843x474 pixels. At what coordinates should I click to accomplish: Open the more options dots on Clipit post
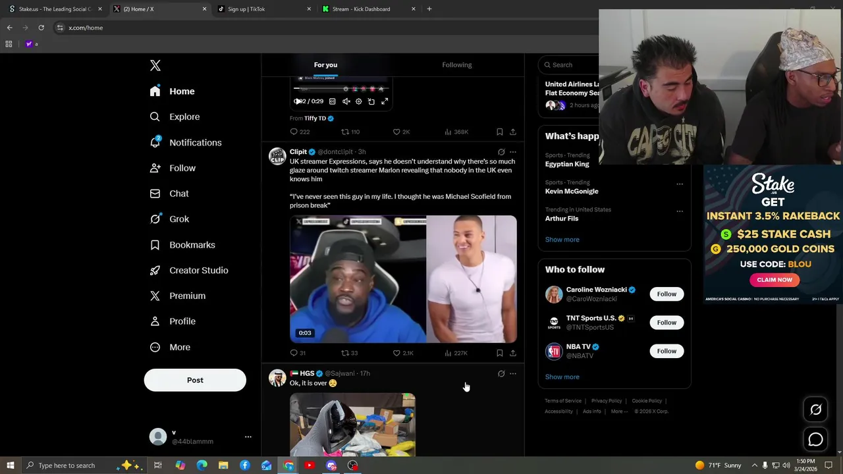513,152
